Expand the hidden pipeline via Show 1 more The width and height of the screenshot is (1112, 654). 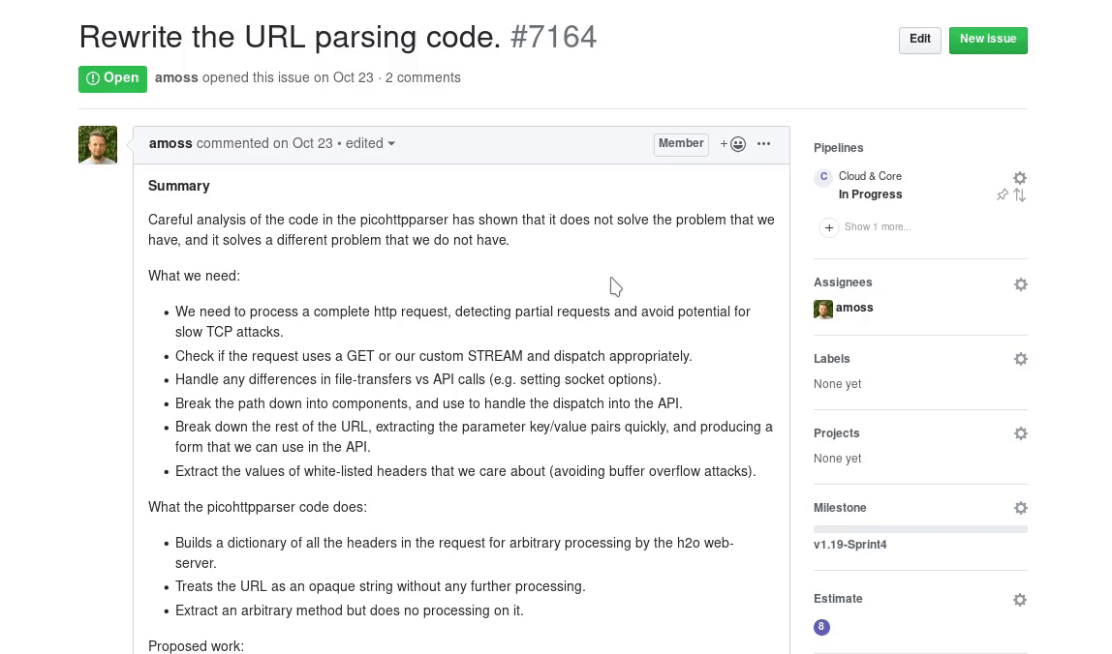[x=877, y=226]
